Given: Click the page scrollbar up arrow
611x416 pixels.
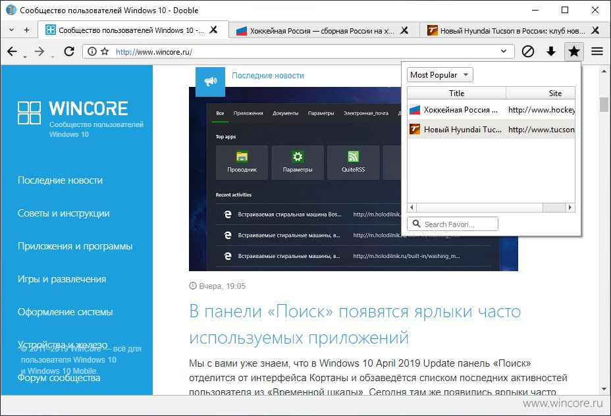Looking at the screenshot, I should point(604,71).
